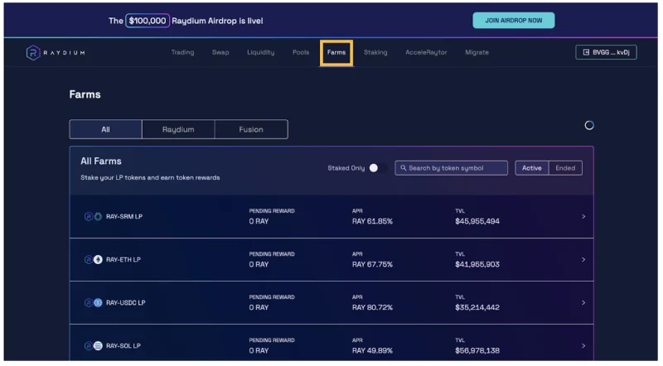Click the RAY-SRM LP name
The width and height of the screenshot is (663, 366).
click(x=123, y=216)
